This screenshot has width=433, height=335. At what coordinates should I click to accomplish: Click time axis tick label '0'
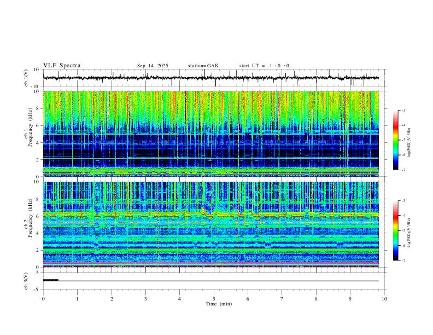pos(43,299)
